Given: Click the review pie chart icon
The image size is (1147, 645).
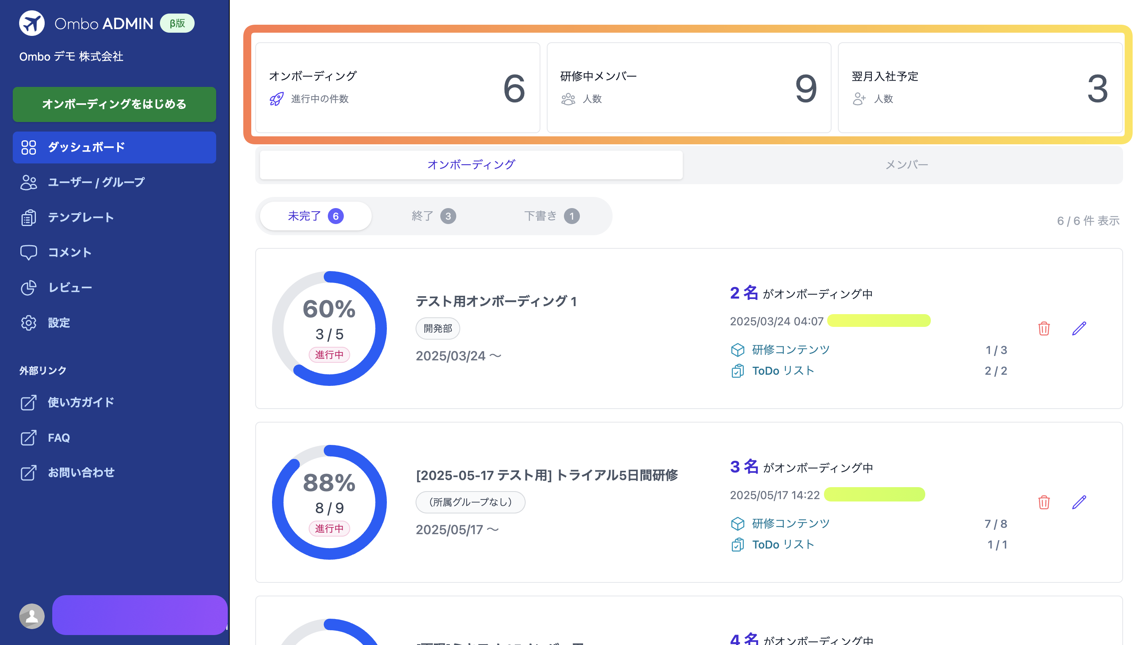Looking at the screenshot, I should [x=28, y=287].
